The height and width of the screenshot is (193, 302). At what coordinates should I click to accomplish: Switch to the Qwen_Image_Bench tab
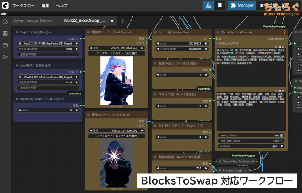(32, 21)
